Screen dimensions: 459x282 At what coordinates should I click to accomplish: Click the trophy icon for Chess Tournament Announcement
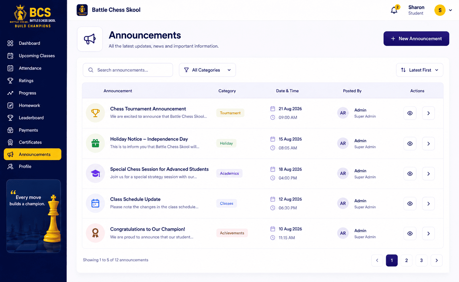pyautogui.click(x=95, y=113)
